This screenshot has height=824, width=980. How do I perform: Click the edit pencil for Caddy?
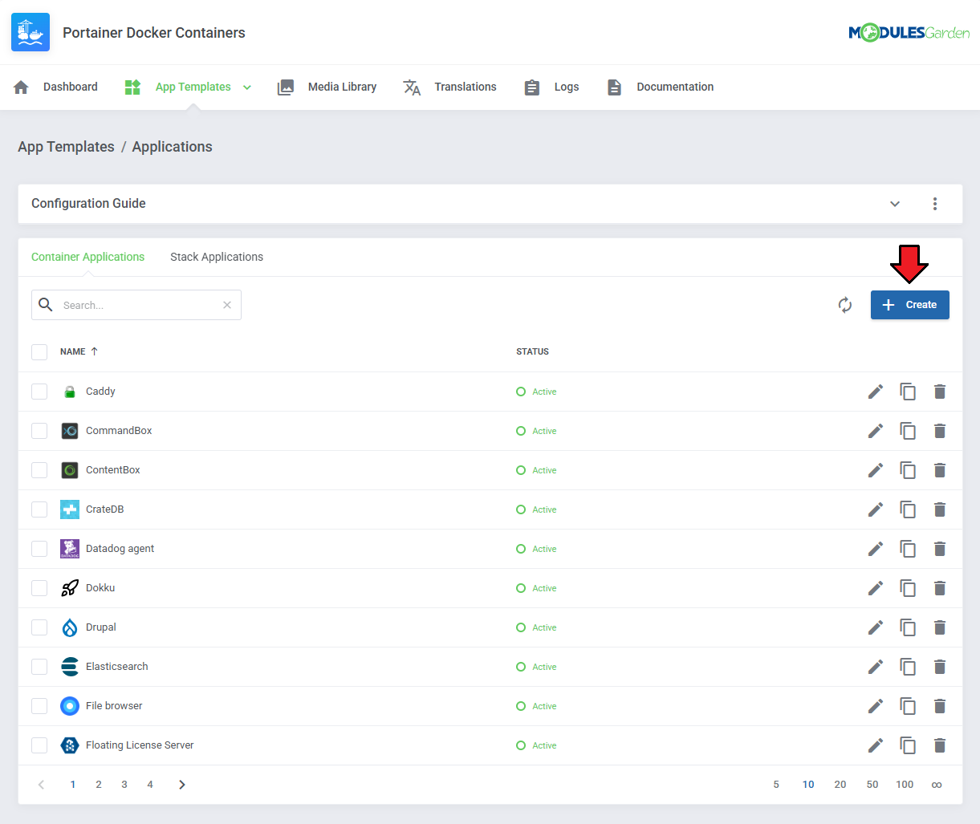tap(876, 392)
